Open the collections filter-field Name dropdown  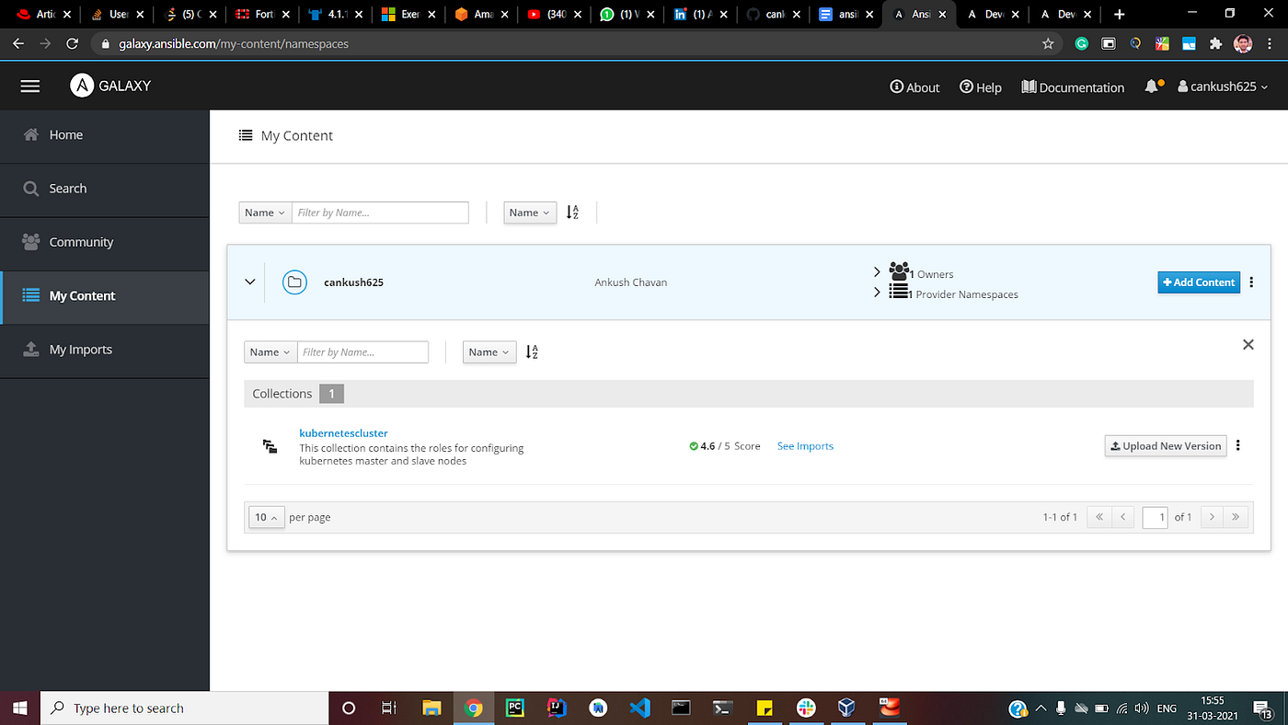click(x=270, y=352)
